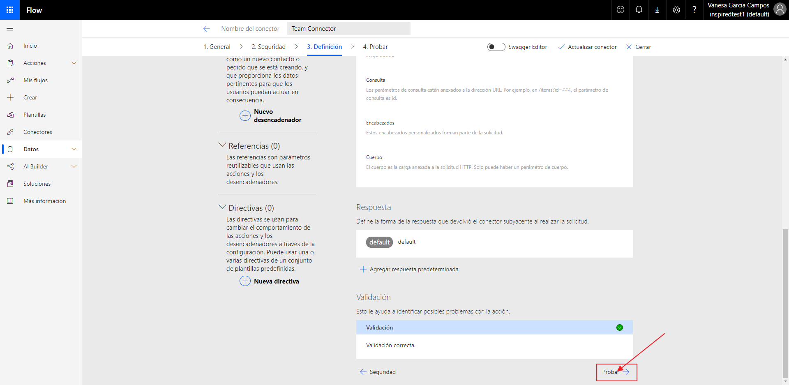Click the download arrow icon in header

657,10
